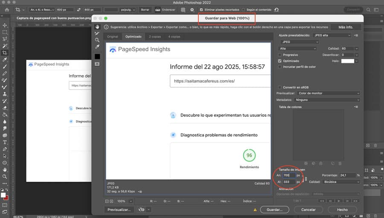
Task: Uncheck Eliminar píxeles recortados checkbox
Action: click(x=201, y=10)
